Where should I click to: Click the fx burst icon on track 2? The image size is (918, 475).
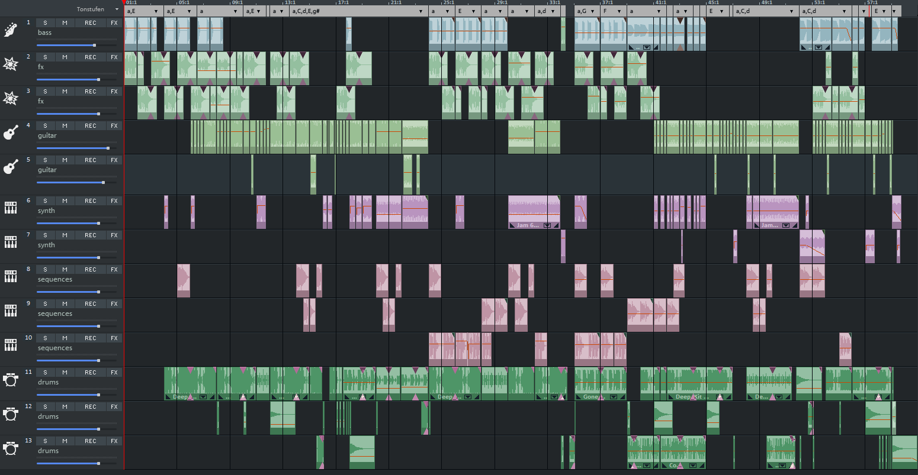point(11,64)
